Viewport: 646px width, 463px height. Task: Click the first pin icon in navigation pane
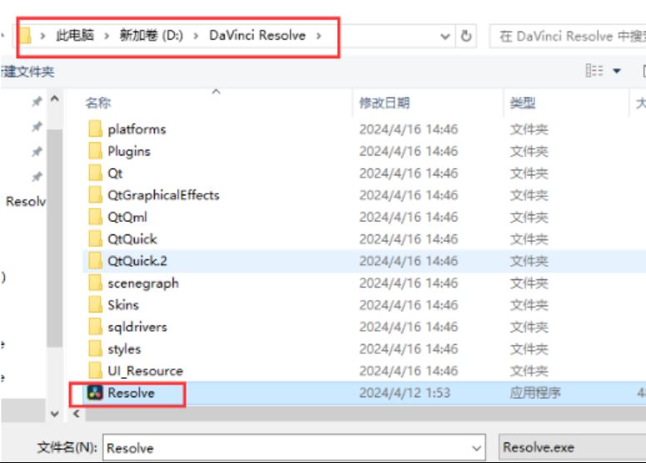[x=37, y=101]
